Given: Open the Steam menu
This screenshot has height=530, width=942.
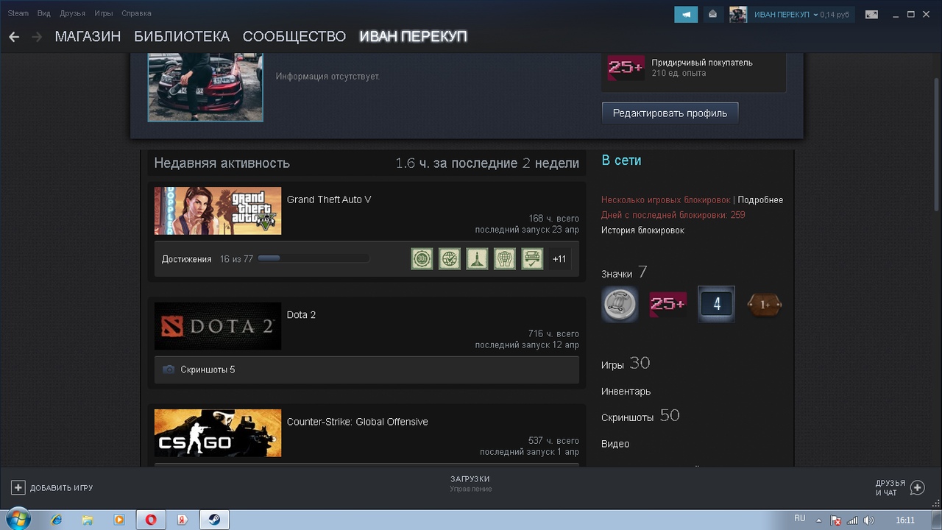Looking at the screenshot, I should (18, 13).
